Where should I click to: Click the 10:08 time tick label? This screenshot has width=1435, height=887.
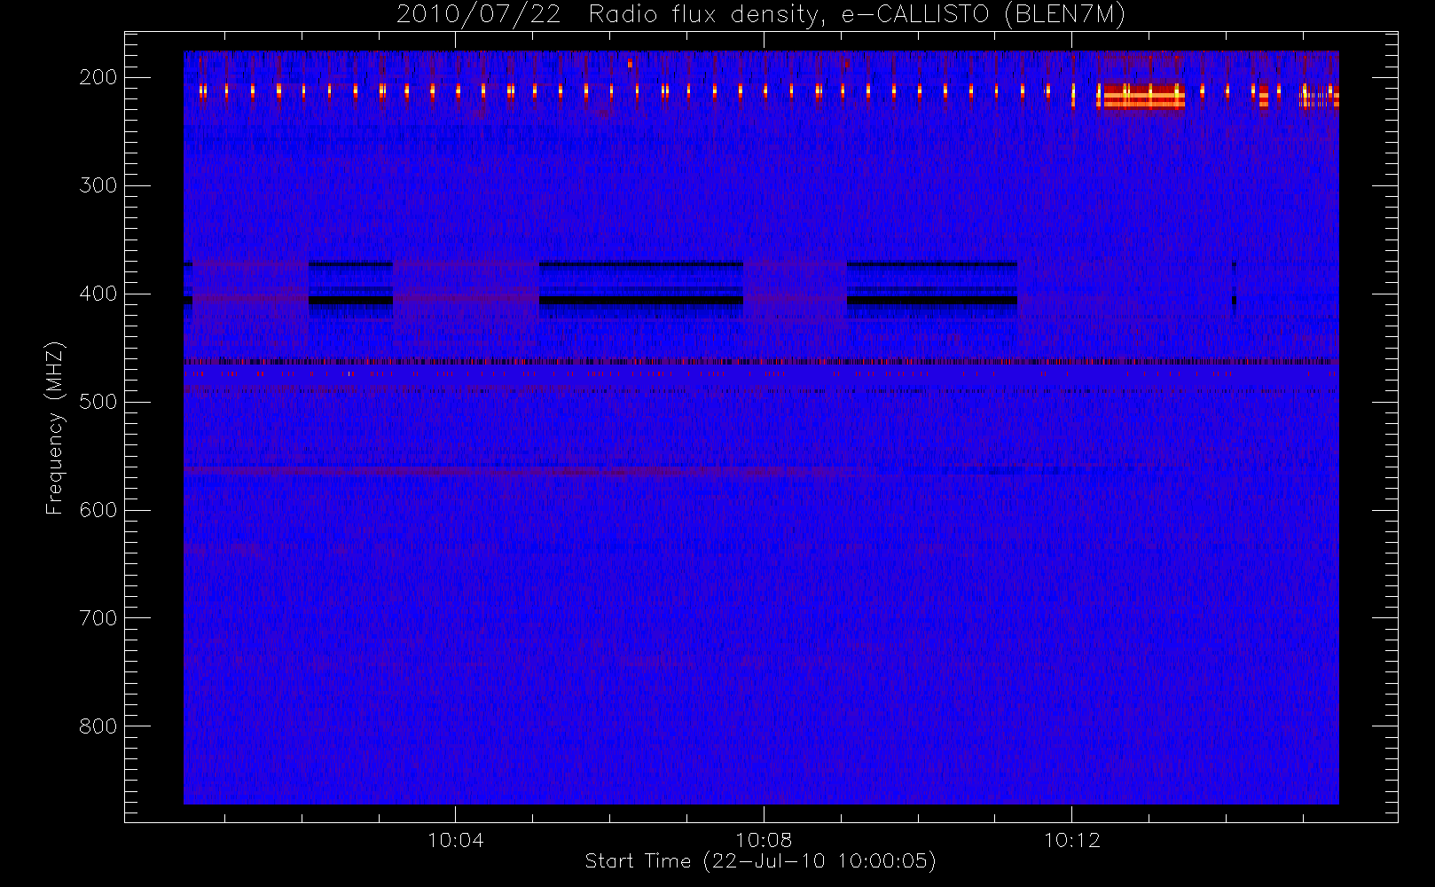(764, 840)
